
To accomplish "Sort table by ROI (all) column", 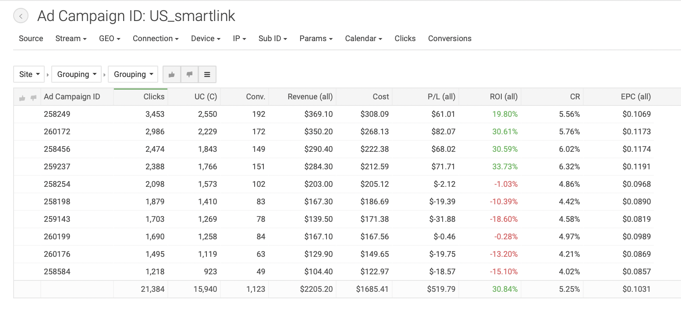I will 504,97.
